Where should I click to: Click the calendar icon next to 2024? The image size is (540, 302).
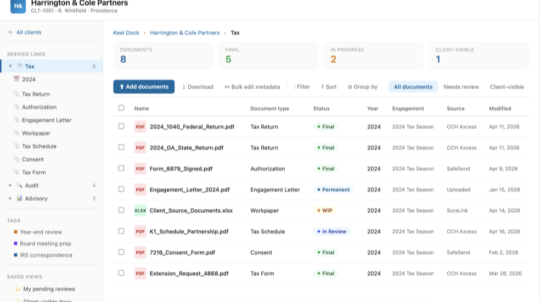tap(16, 79)
